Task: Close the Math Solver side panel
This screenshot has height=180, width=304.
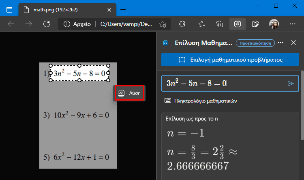Action: 293,43
